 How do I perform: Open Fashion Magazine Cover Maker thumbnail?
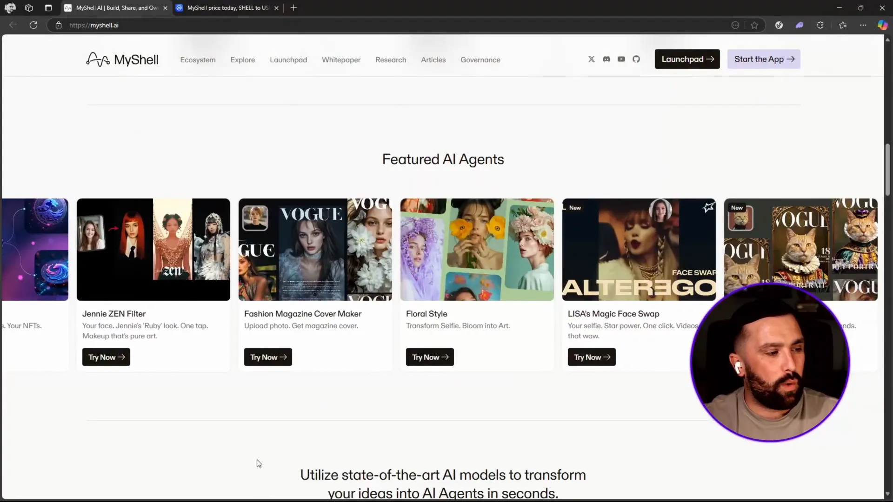coord(315,250)
